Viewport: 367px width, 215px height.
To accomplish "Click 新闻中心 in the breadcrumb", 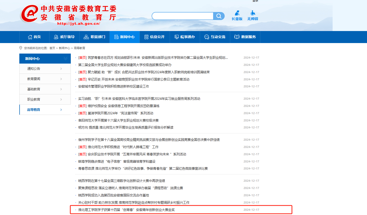I will (x=64, y=48).
